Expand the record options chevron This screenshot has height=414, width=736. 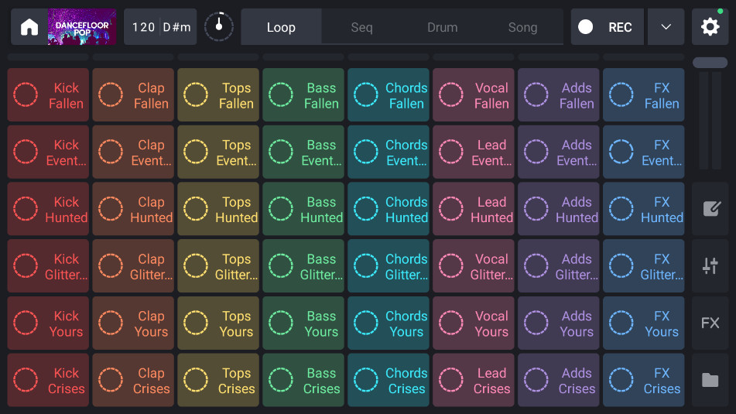(x=666, y=27)
